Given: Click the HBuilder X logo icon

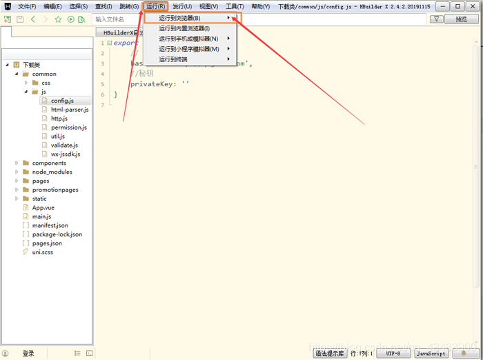Looking at the screenshot, I should (x=8, y=6).
